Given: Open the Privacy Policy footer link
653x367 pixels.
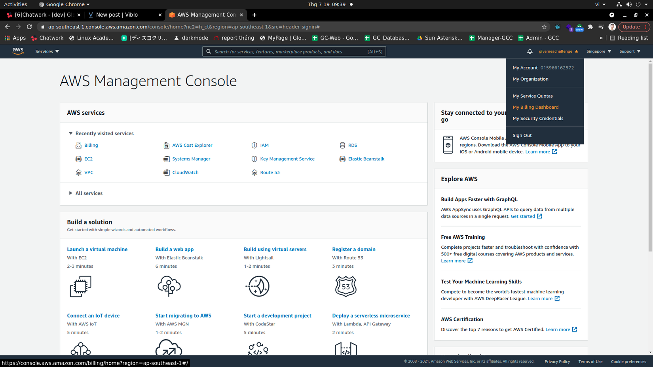Looking at the screenshot, I should (557, 361).
